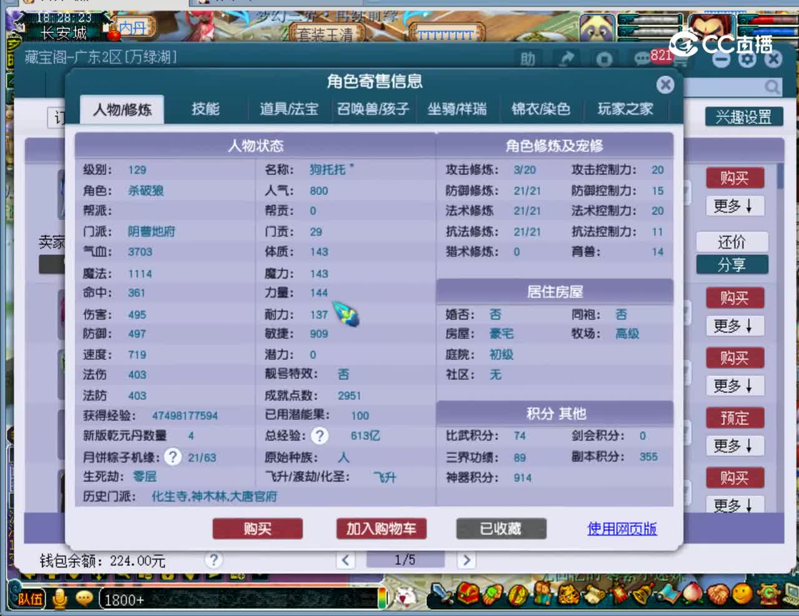This screenshot has height=616, width=799.
Task: Click the 内丹 button near 长安城
Action: pyautogui.click(x=132, y=28)
